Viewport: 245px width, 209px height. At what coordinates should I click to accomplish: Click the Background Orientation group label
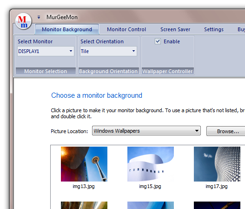tap(108, 71)
